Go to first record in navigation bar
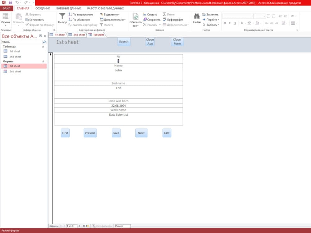 pyautogui.click(x=61, y=226)
